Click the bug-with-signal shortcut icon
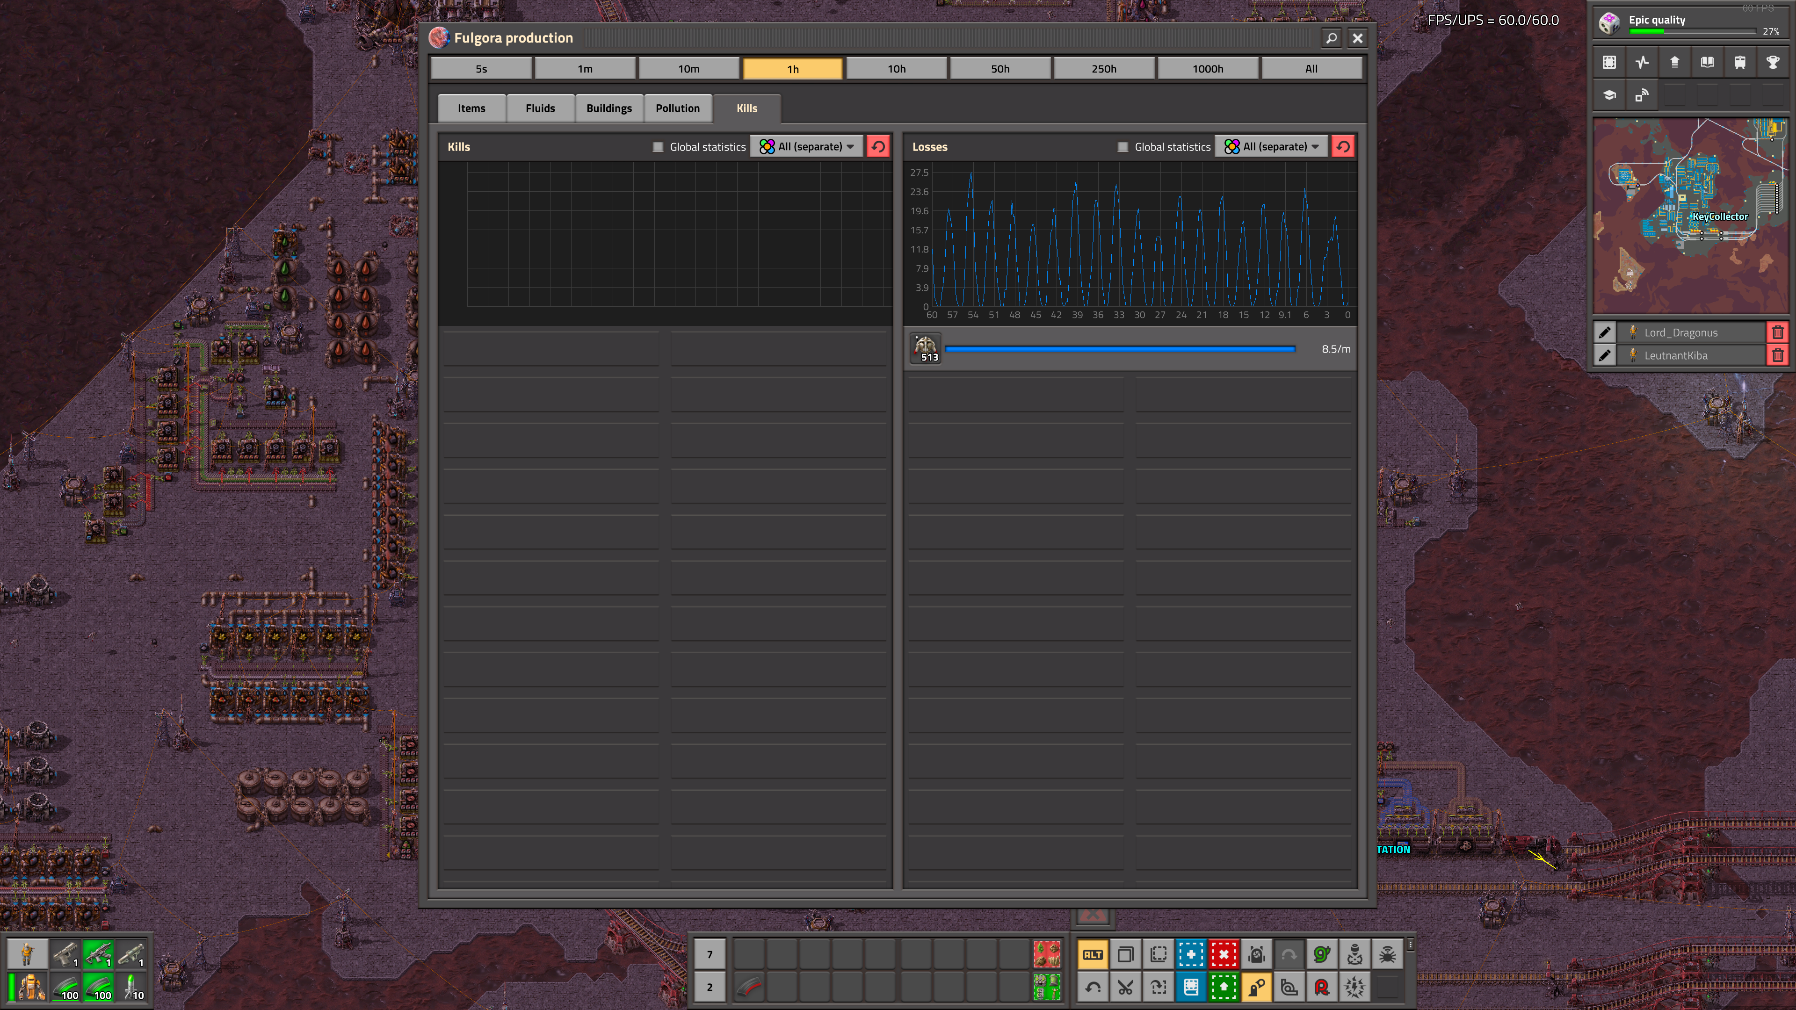This screenshot has width=1796, height=1010. 1387,954
